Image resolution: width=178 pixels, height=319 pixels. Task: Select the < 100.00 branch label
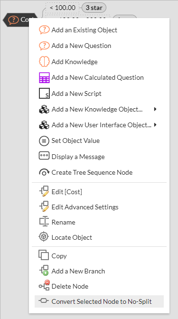click(63, 8)
